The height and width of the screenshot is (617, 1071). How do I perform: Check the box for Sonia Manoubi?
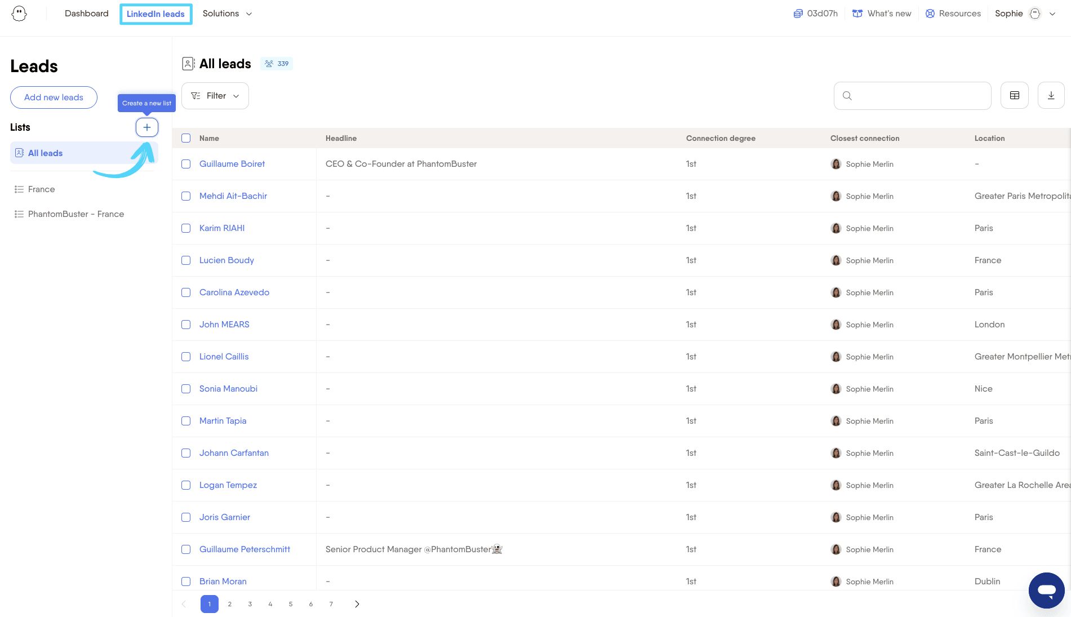[x=186, y=389]
